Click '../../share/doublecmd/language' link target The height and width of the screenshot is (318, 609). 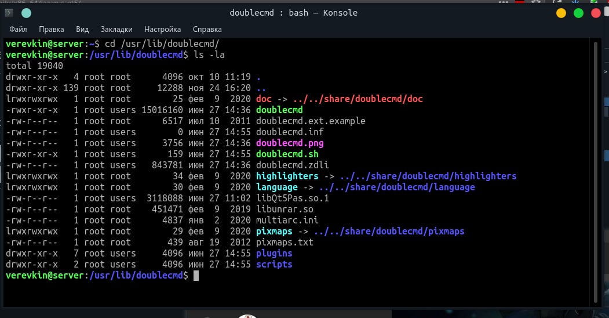point(397,187)
